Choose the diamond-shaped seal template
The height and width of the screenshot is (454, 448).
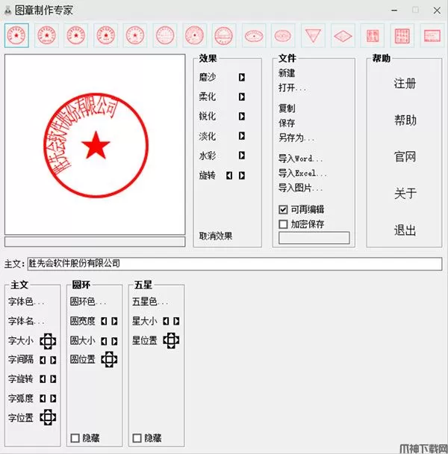[343, 36]
